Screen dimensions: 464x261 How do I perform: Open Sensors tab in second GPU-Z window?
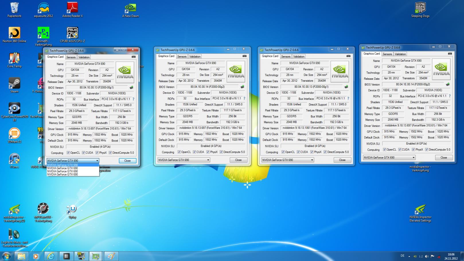pyautogui.click(x=182, y=57)
